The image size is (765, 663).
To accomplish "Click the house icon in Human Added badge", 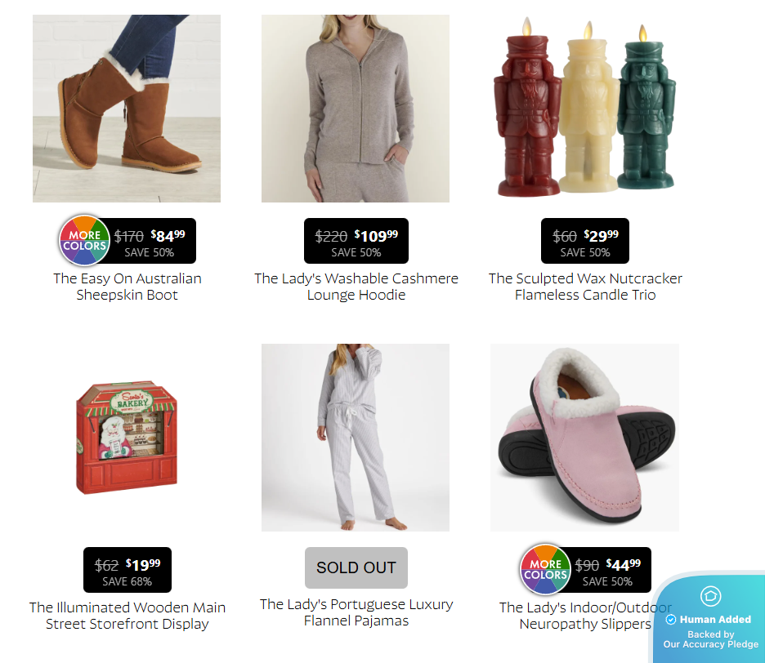I will pyautogui.click(x=710, y=596).
